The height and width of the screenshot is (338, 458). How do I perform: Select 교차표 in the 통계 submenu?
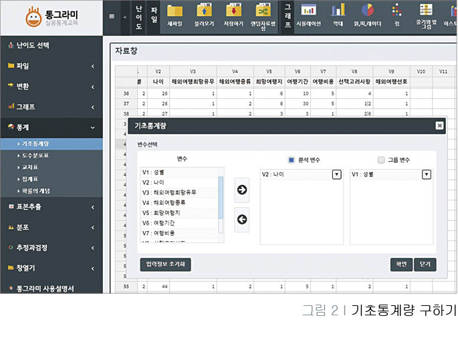click(x=51, y=167)
